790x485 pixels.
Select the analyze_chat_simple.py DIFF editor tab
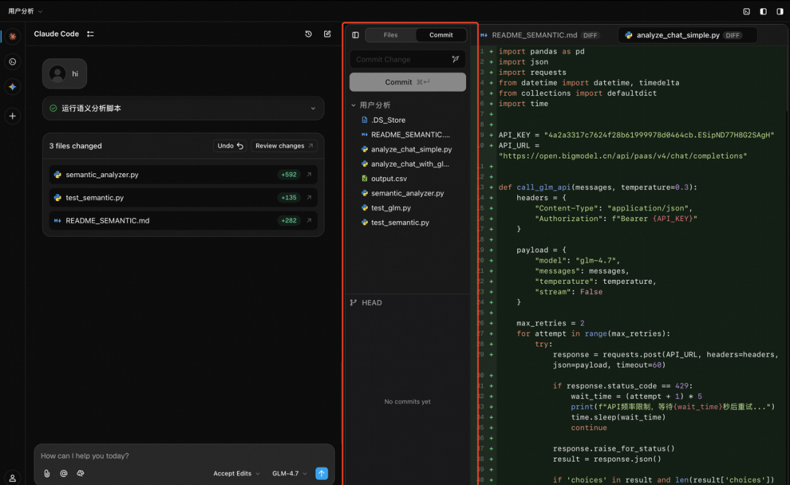click(x=688, y=35)
